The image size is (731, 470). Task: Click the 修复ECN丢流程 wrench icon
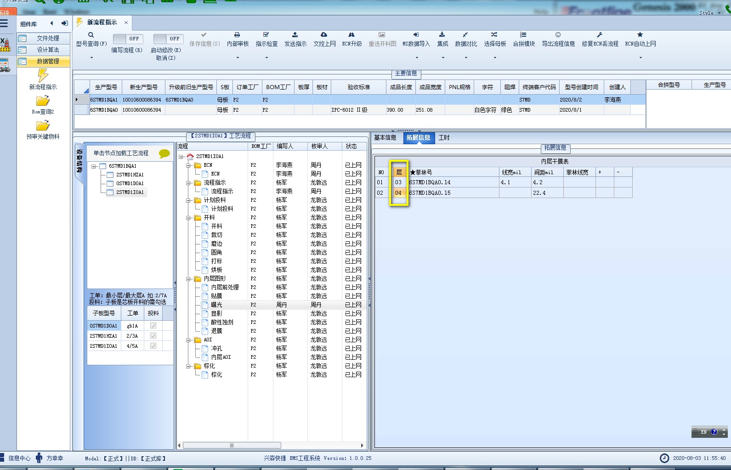tap(600, 35)
